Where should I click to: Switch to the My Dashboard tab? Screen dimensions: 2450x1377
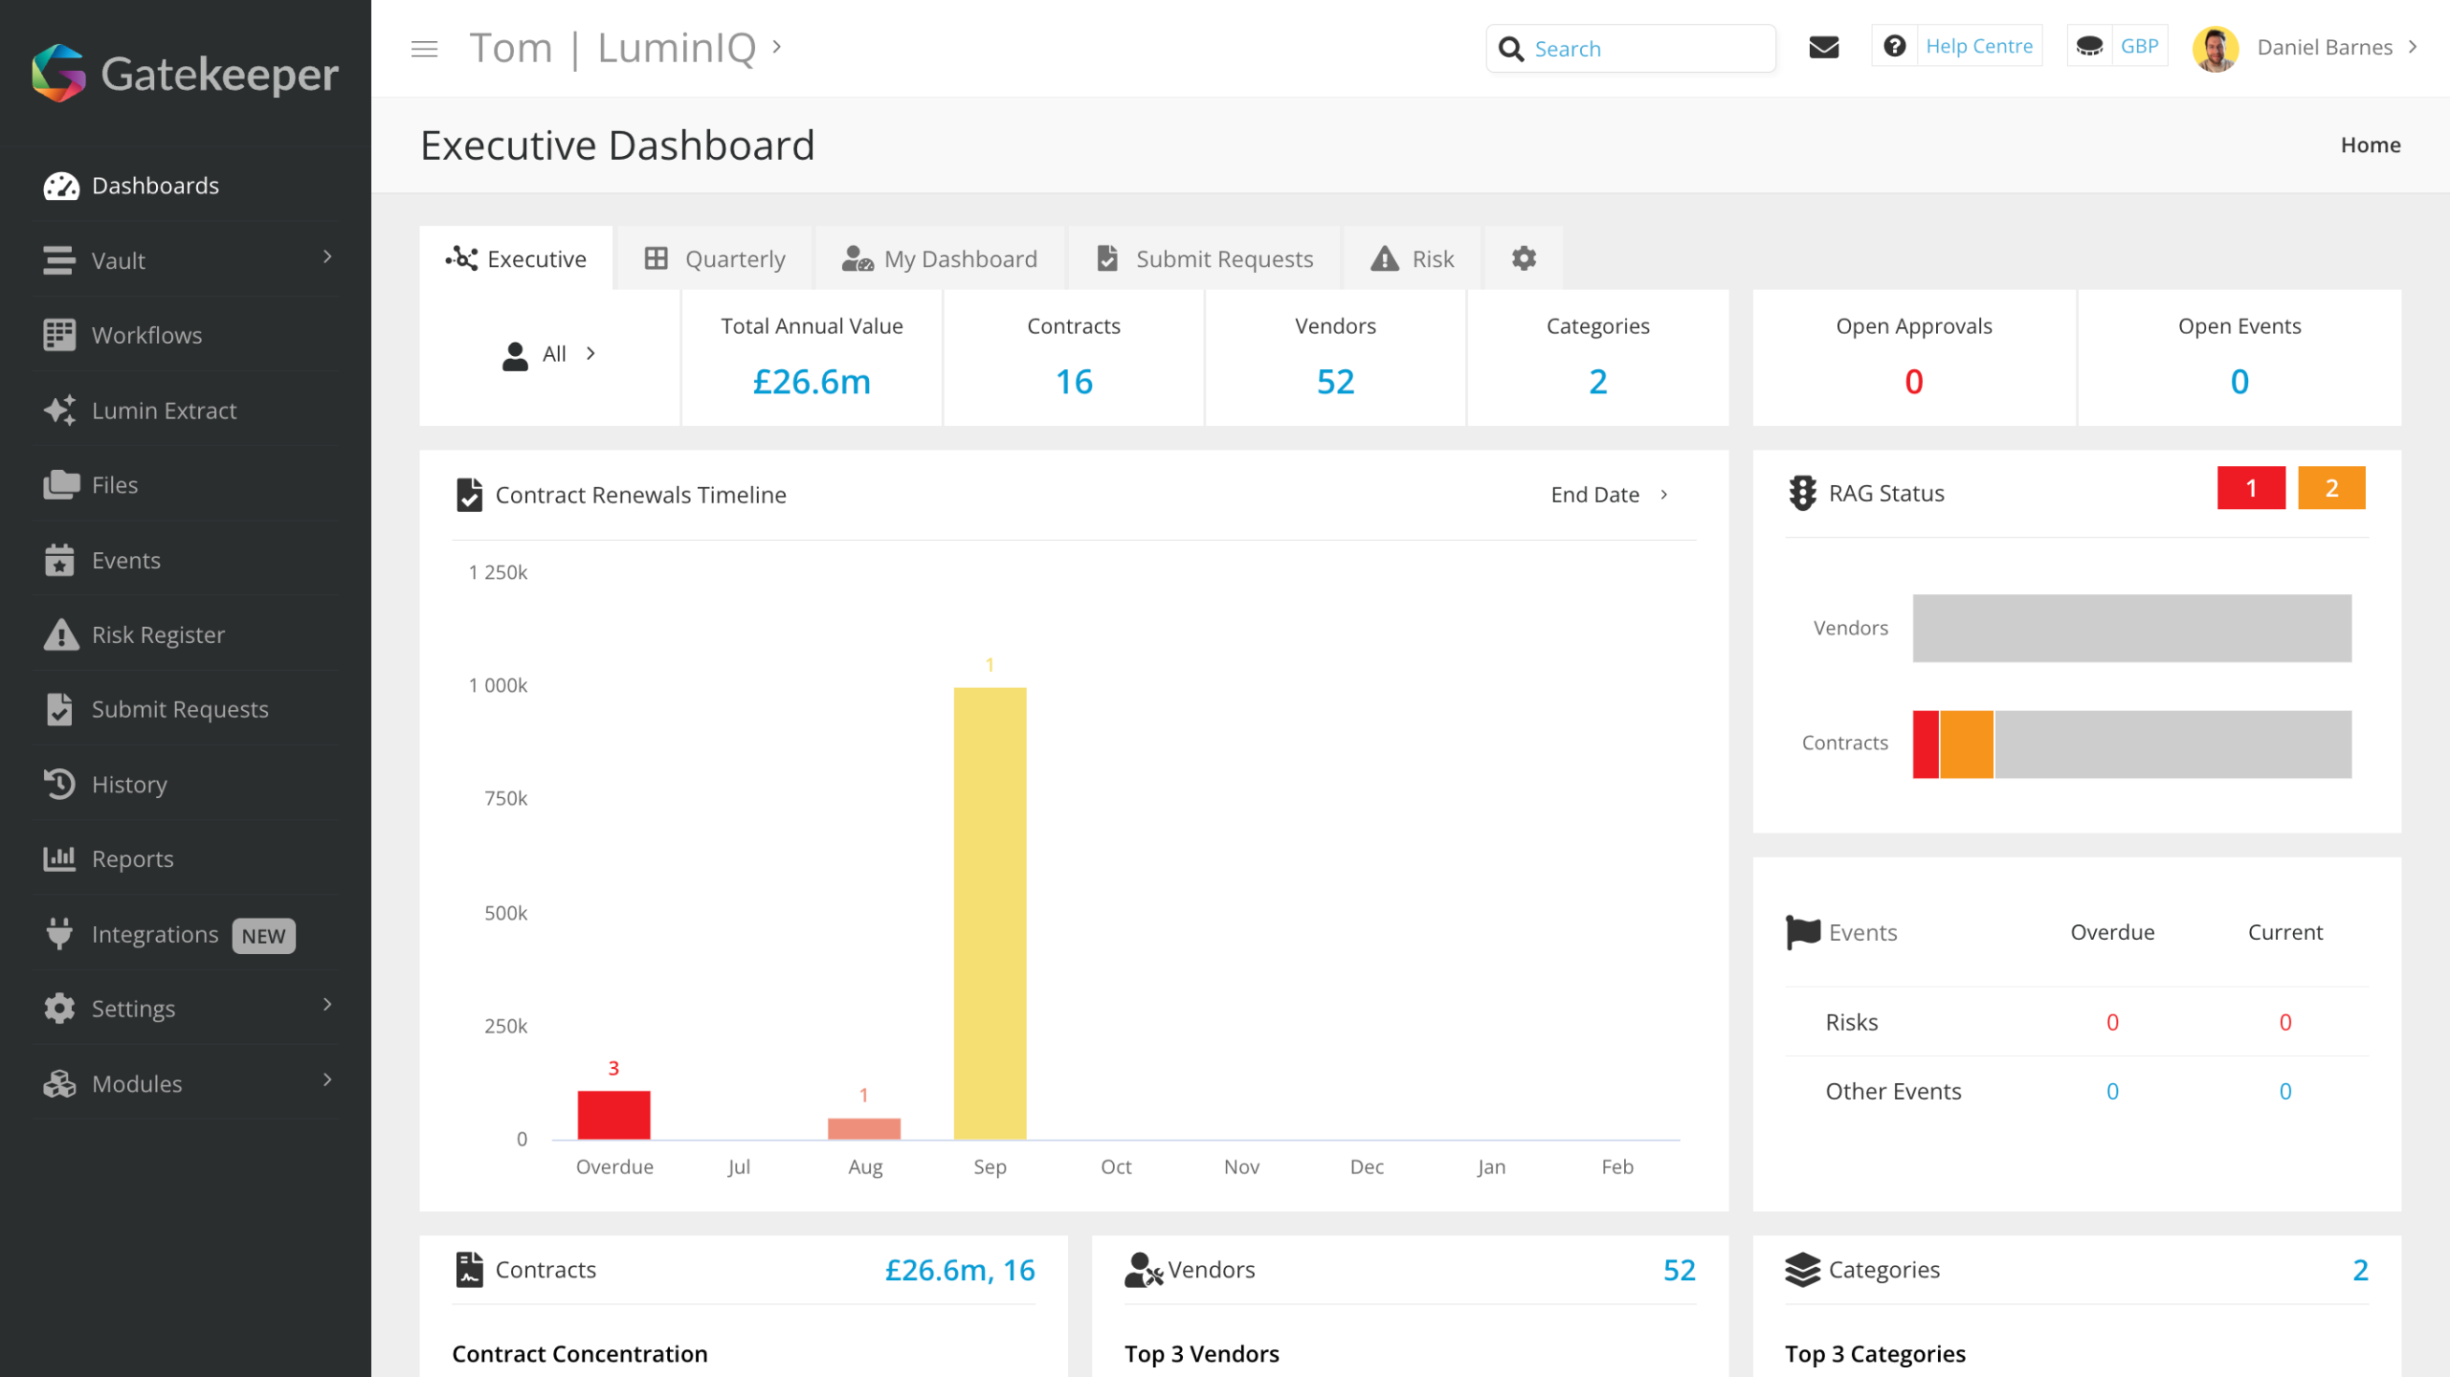[940, 258]
